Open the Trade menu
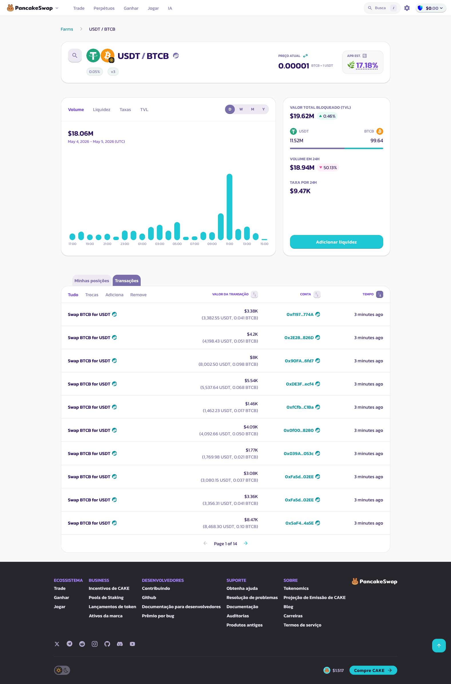 coord(79,8)
